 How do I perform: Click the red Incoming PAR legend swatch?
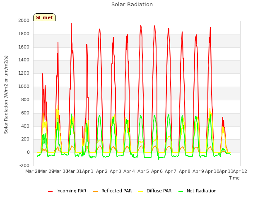[51, 192]
